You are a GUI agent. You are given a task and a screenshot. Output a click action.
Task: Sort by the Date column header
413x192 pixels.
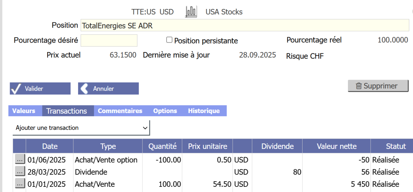click(x=50, y=146)
